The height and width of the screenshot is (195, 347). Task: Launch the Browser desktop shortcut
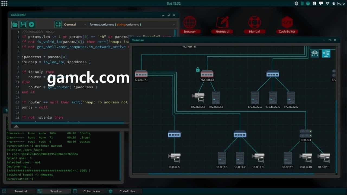190,25
